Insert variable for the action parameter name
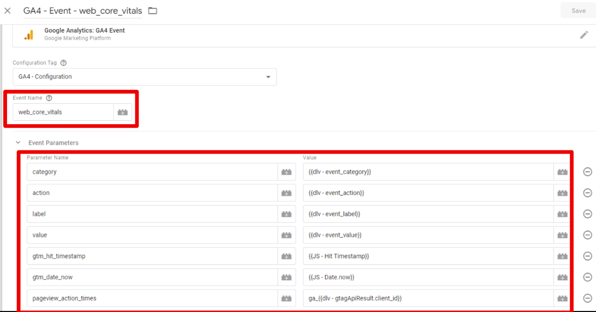 (287, 193)
